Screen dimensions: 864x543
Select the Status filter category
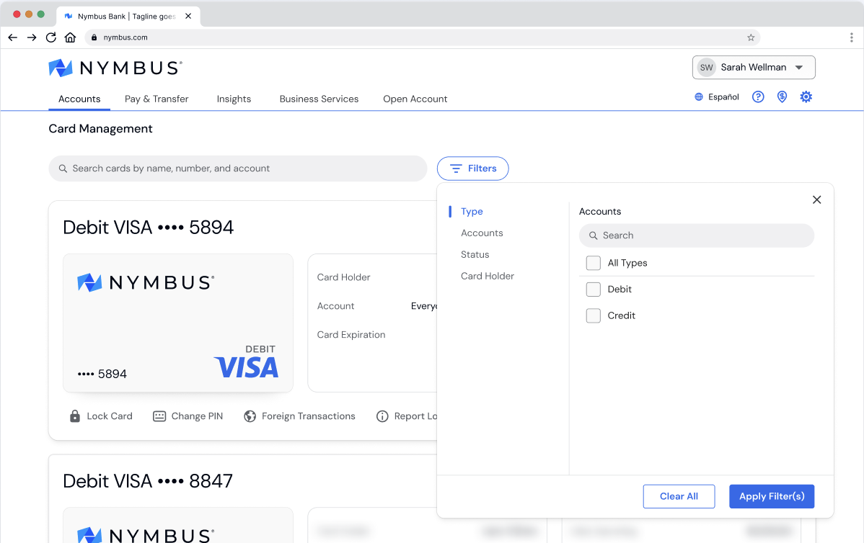click(x=475, y=254)
